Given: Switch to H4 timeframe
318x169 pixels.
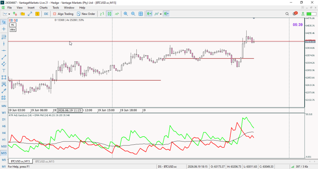Looking at the screenshot, I should pyautogui.click(x=4, y=133).
